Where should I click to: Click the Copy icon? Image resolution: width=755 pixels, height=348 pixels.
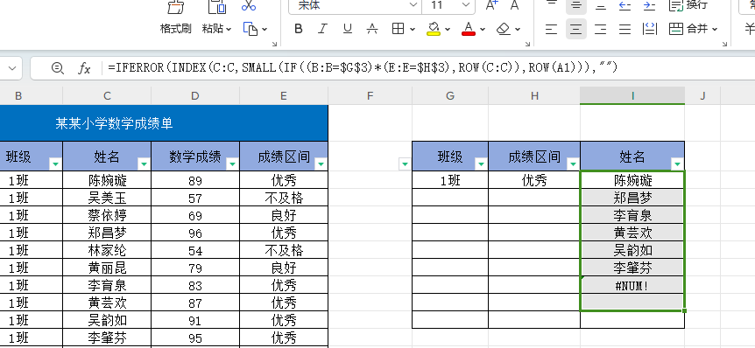pyautogui.click(x=250, y=30)
